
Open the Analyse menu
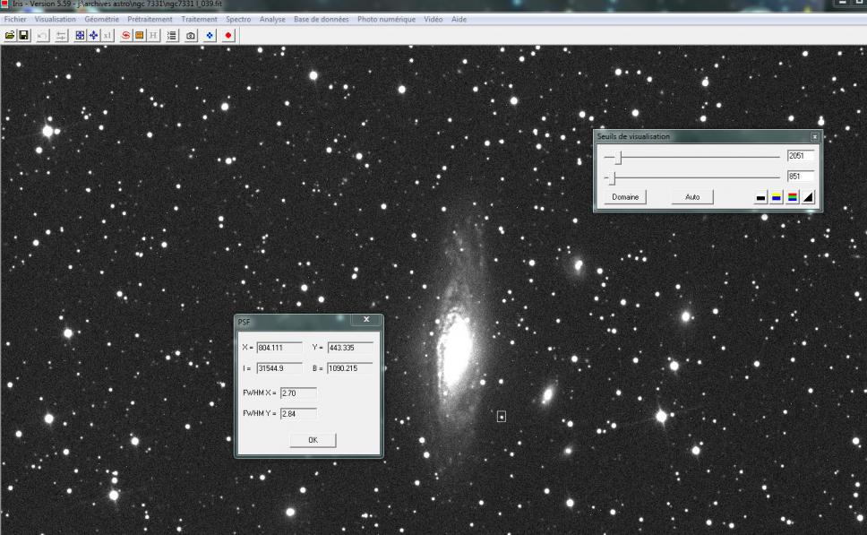coord(272,19)
